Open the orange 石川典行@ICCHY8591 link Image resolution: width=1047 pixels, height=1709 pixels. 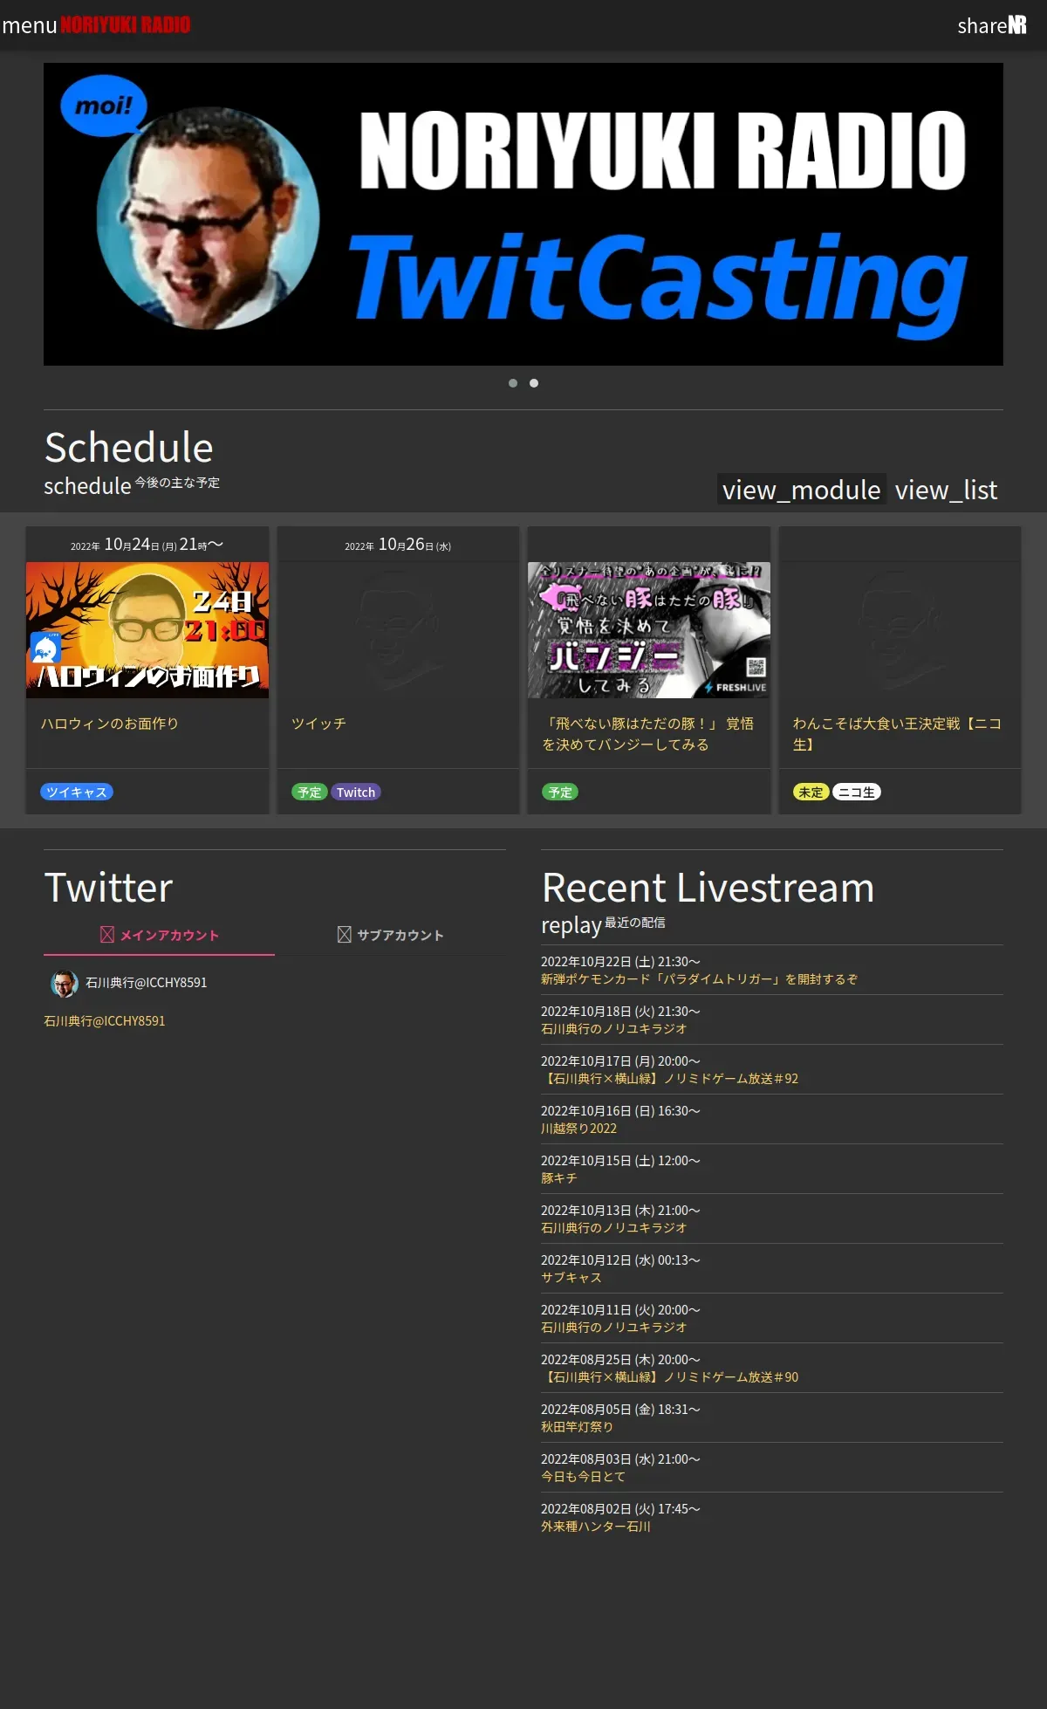point(105,1021)
